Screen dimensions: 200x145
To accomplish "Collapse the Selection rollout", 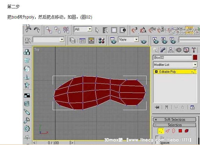I will coord(175,125).
